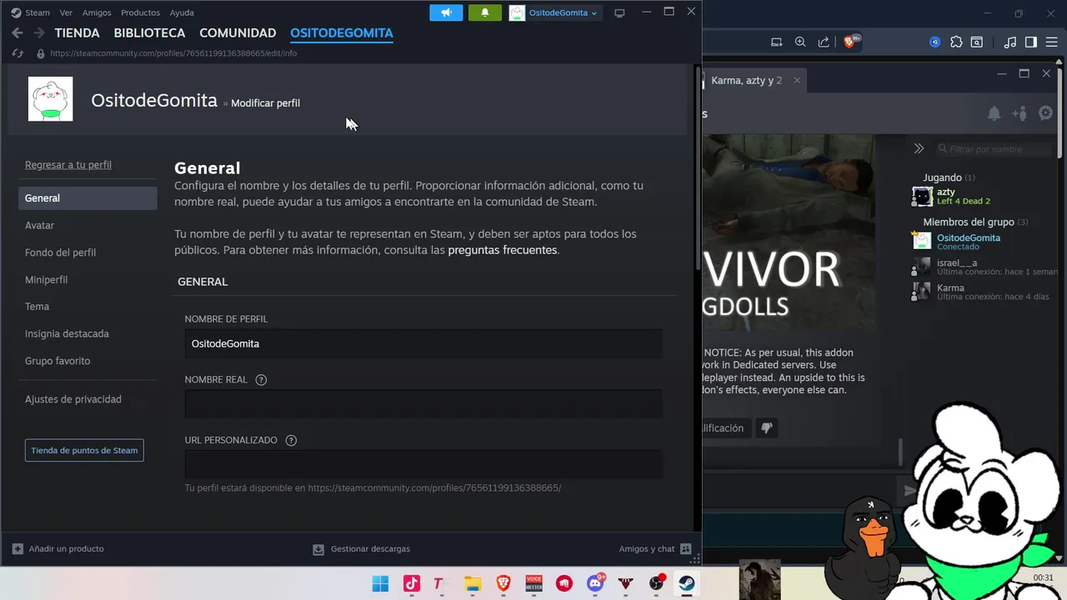Click help icon beside NOMBRE REAL
This screenshot has width=1067, height=600.
coord(261,380)
